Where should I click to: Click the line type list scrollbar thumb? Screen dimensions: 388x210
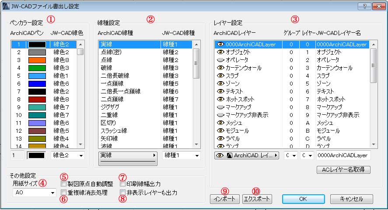click(196, 63)
